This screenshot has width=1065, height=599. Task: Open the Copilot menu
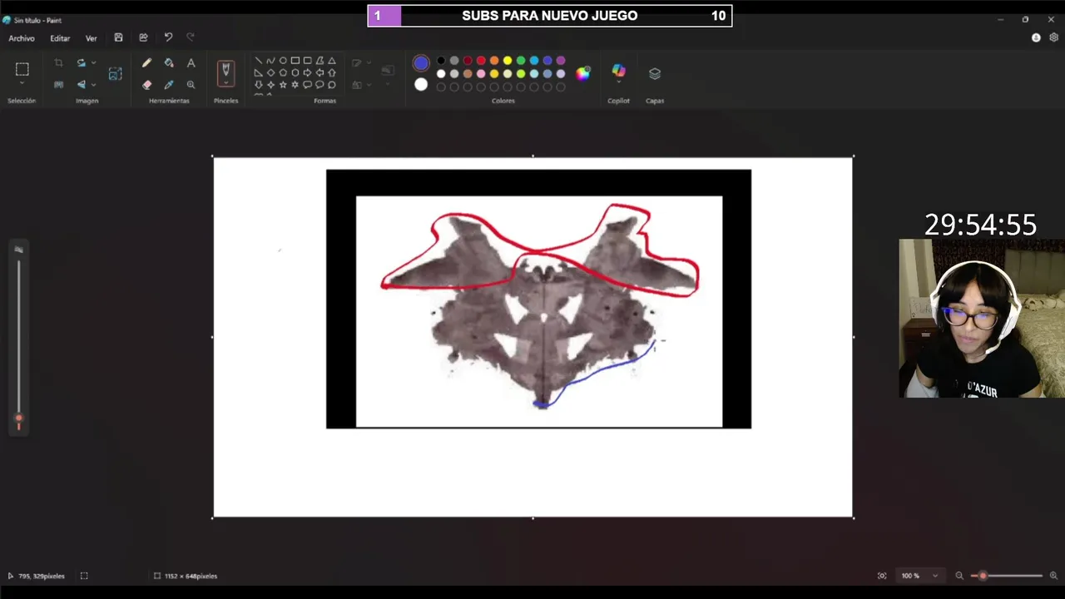point(618,72)
